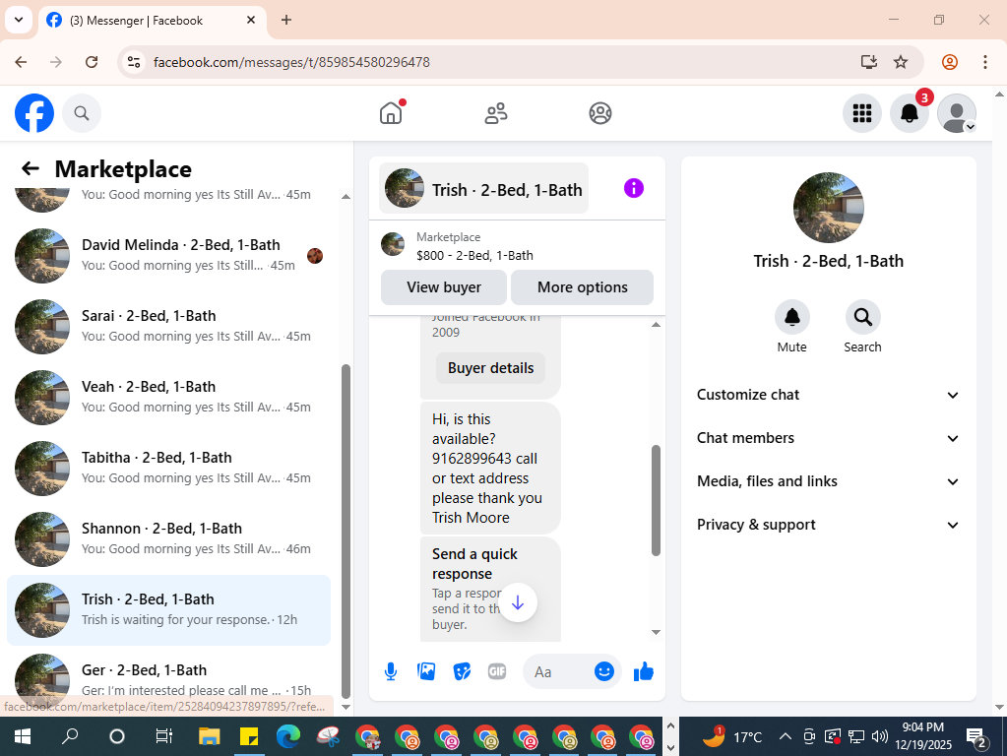Open the emoji picker in message box
This screenshot has width=1007, height=756.
[x=603, y=672]
